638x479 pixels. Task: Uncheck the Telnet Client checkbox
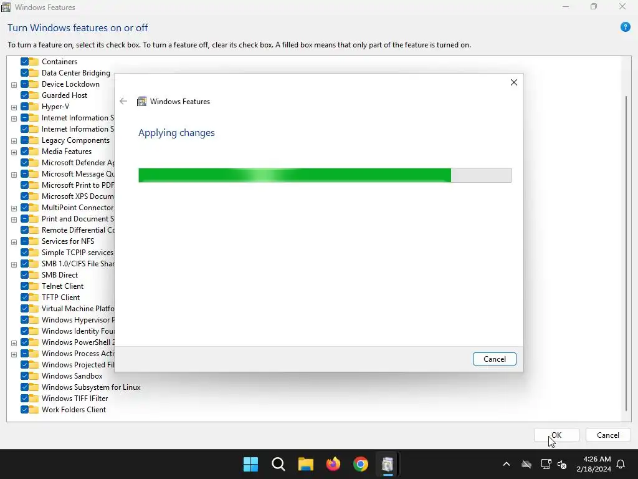coord(24,286)
